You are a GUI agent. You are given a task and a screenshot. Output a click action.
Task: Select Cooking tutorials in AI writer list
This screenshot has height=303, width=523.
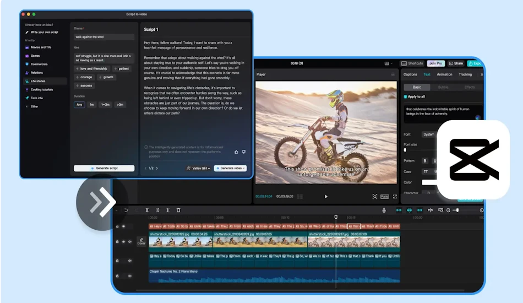coord(42,89)
